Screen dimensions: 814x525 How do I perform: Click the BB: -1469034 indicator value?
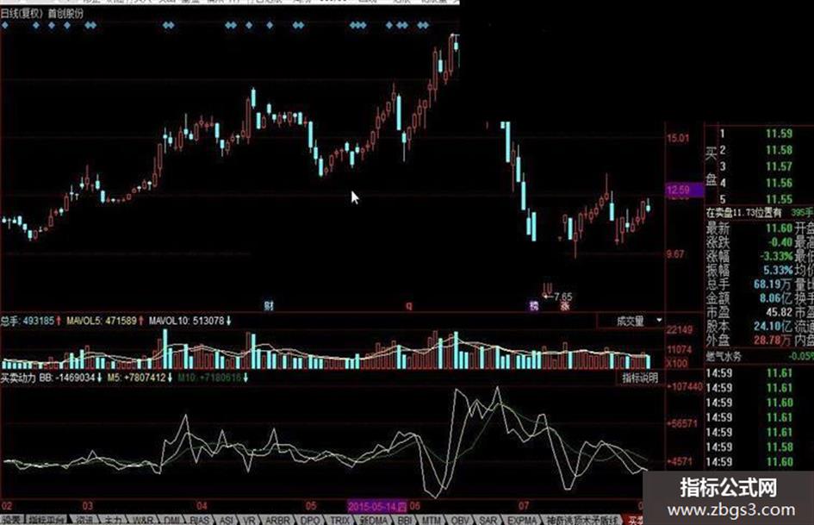tap(67, 378)
